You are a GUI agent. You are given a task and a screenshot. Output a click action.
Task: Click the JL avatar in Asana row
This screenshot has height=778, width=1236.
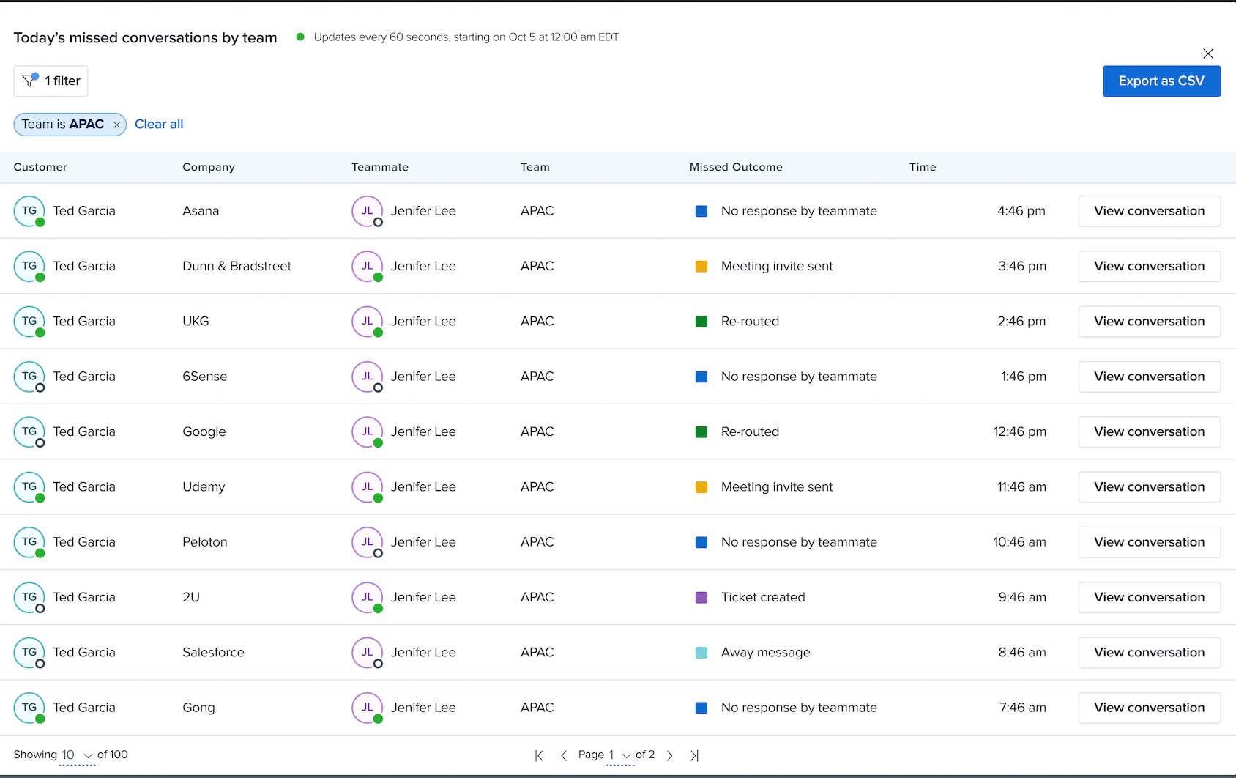click(368, 211)
